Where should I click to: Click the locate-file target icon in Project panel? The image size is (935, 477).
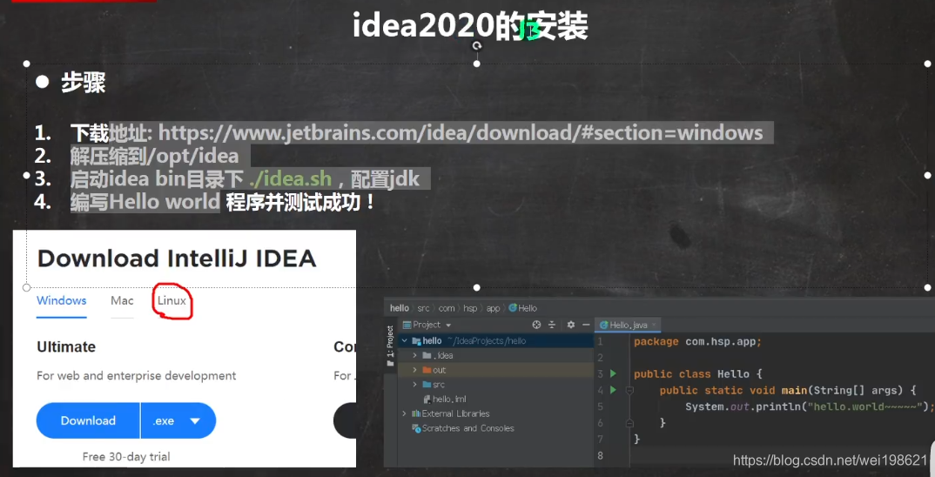pos(536,325)
